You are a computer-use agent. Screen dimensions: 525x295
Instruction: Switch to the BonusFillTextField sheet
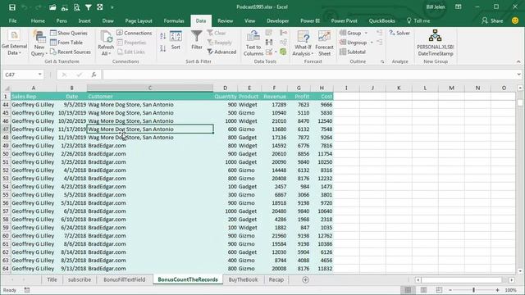[x=124, y=279]
